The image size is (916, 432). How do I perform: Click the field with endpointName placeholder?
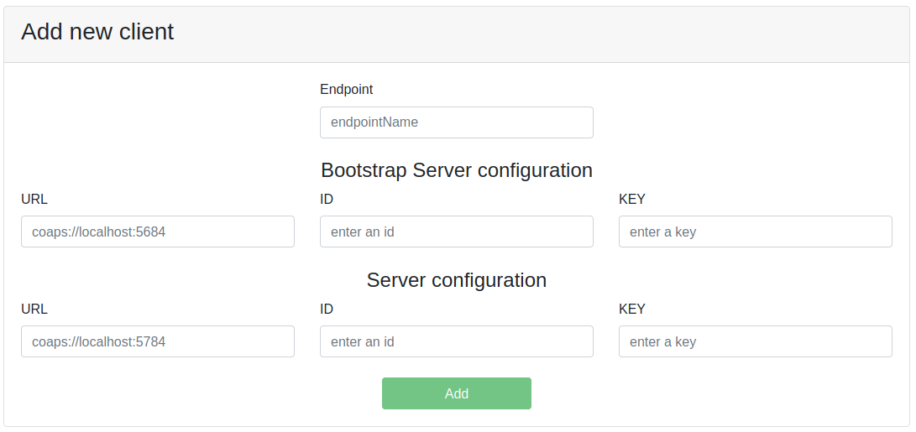click(456, 122)
